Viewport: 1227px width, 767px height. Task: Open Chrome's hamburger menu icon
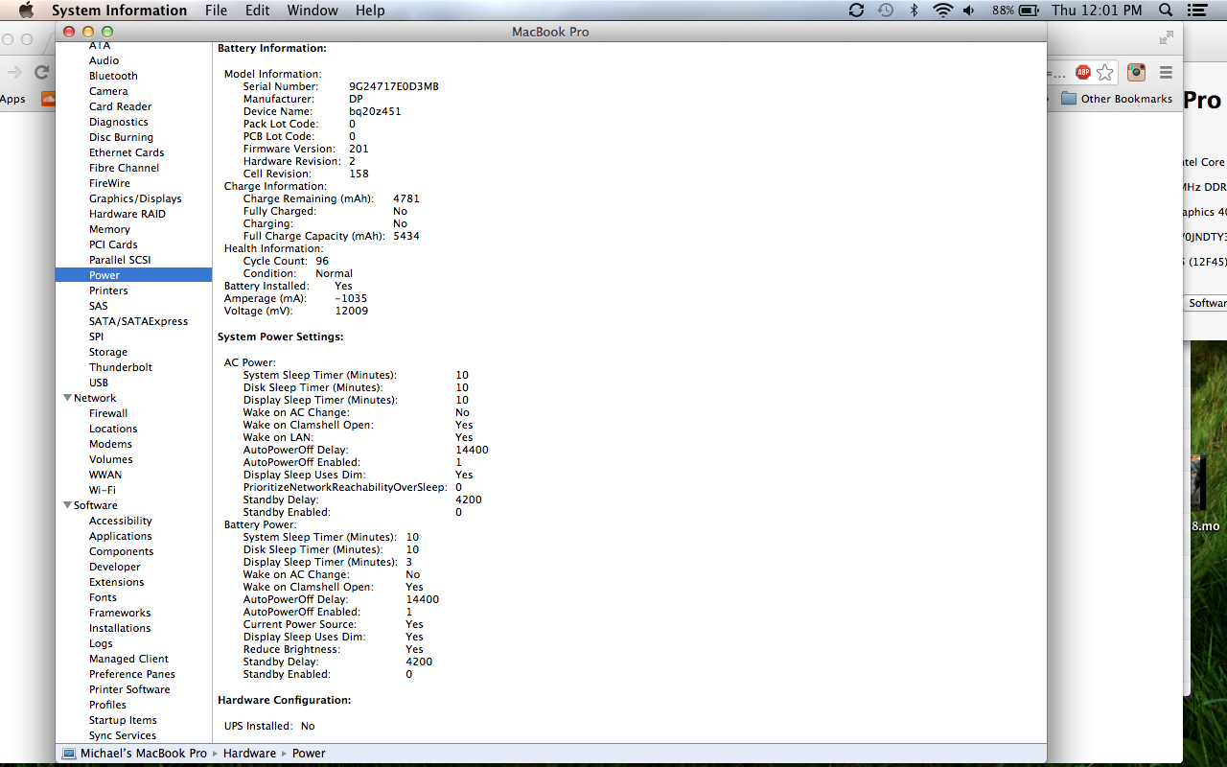pyautogui.click(x=1166, y=72)
